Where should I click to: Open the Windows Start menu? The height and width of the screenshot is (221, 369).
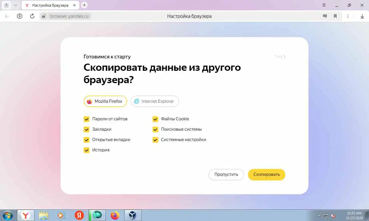pyautogui.click(x=7, y=215)
